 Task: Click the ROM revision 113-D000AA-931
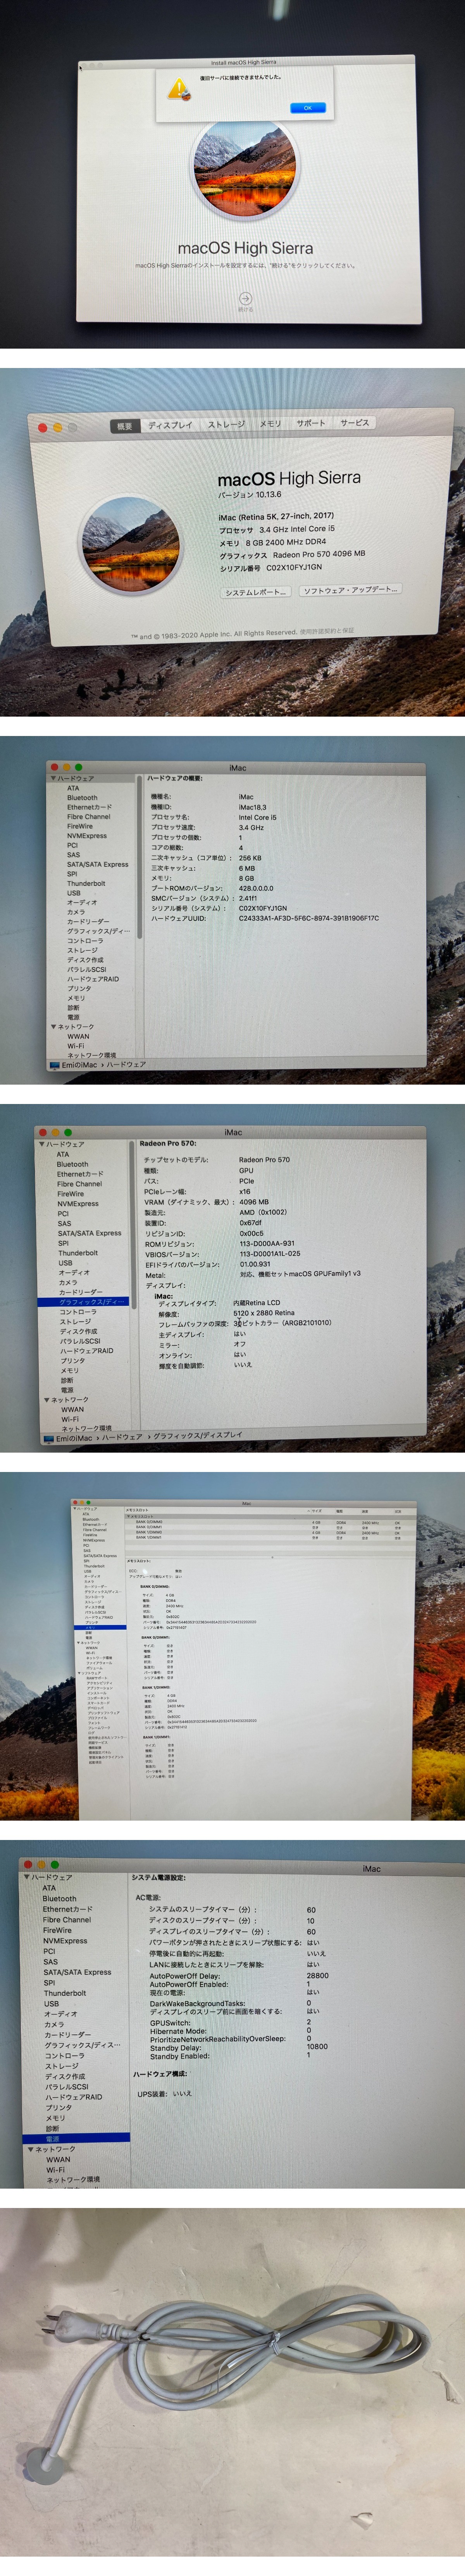pyautogui.click(x=267, y=1244)
